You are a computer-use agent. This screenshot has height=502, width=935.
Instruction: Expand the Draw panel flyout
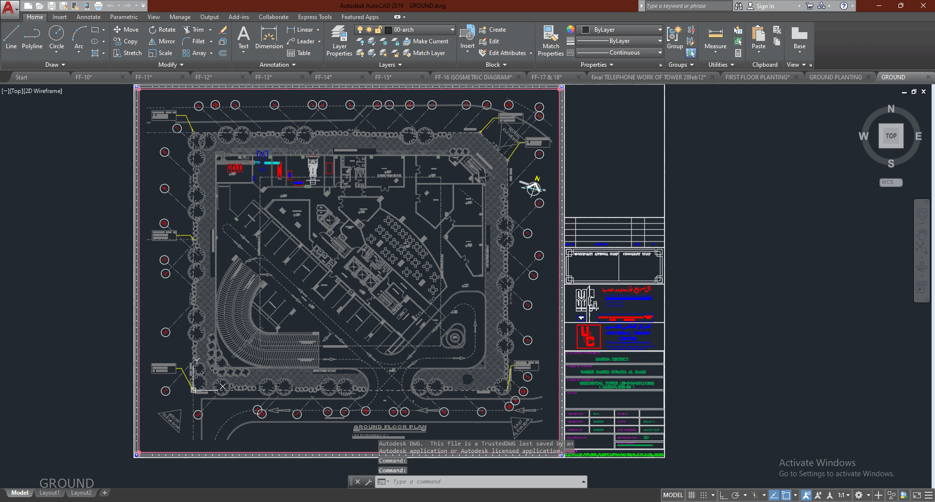tap(55, 65)
